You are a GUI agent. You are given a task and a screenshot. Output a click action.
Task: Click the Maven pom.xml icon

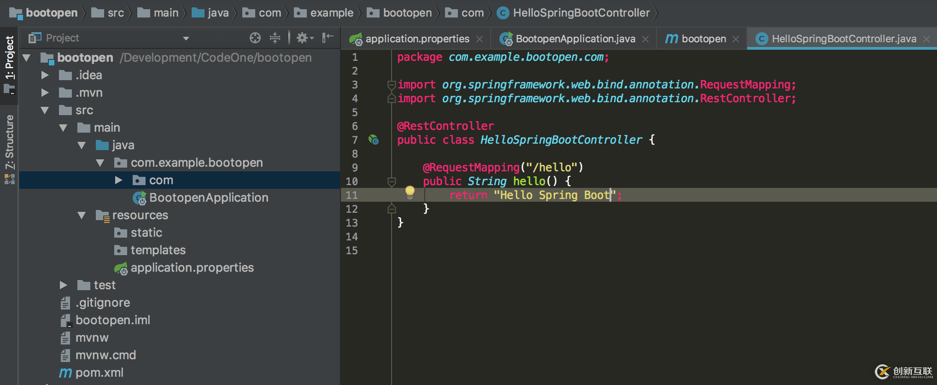coord(66,373)
